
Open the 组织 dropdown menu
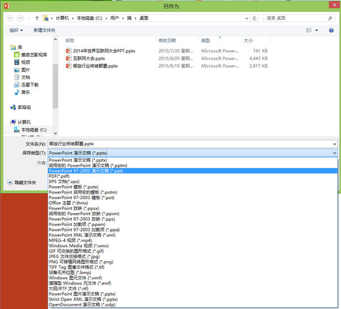coord(16,30)
